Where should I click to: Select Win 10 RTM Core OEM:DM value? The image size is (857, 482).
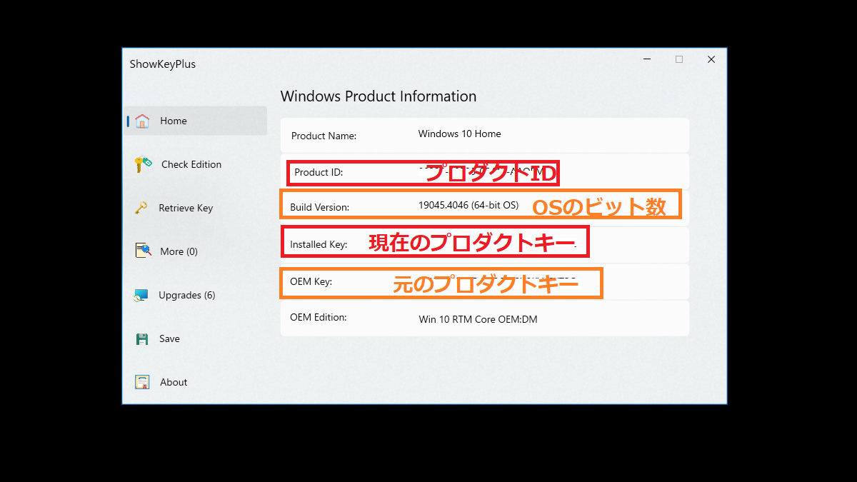478,319
